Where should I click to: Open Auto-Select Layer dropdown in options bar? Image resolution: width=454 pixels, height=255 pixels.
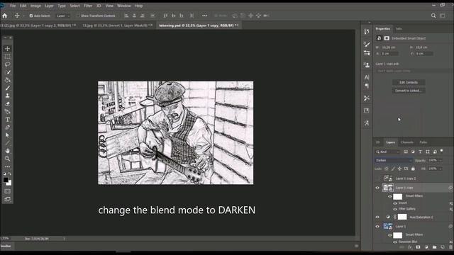(x=63, y=16)
